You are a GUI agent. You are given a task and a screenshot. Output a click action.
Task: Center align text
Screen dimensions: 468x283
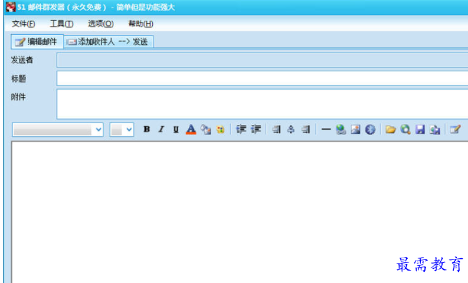point(291,130)
